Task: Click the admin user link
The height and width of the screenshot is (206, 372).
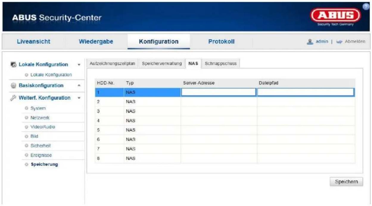Action: click(x=322, y=41)
